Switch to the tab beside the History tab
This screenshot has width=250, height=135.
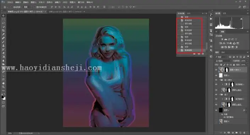(189, 13)
